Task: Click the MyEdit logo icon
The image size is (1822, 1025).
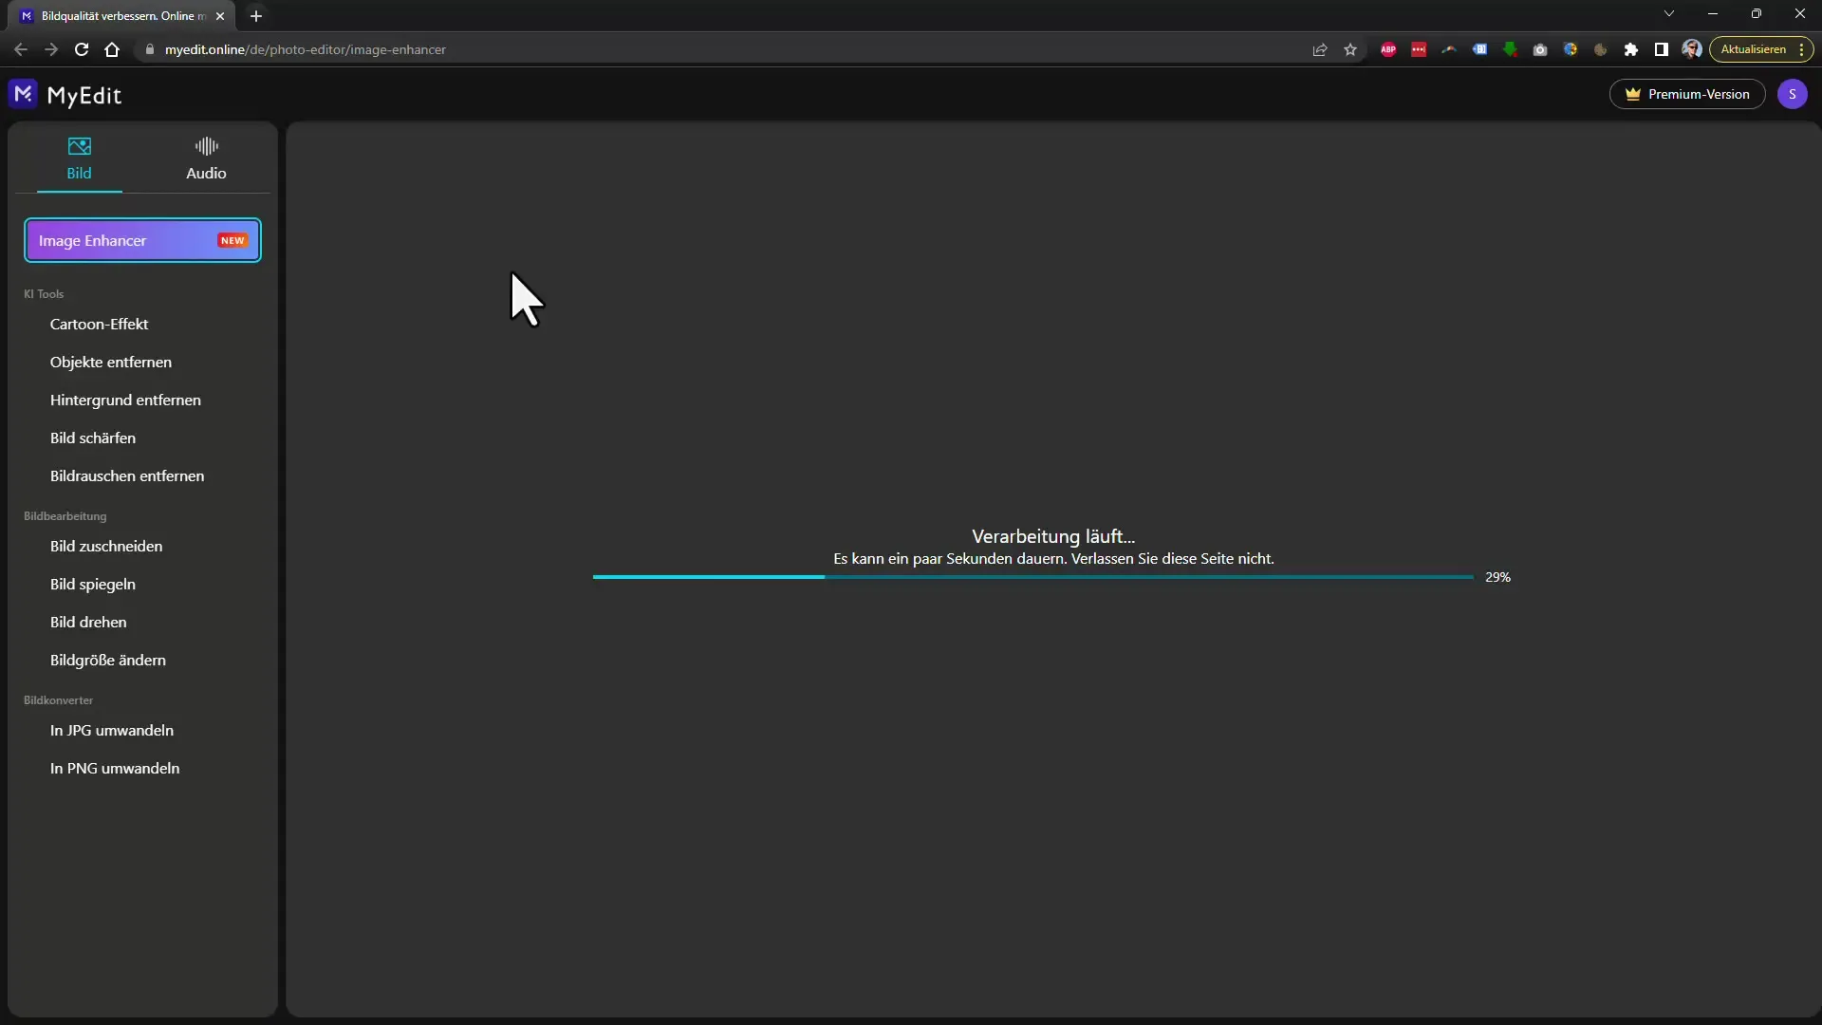Action: (23, 94)
